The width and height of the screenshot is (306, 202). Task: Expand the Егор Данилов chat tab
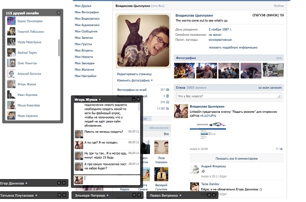(x=59, y=183)
